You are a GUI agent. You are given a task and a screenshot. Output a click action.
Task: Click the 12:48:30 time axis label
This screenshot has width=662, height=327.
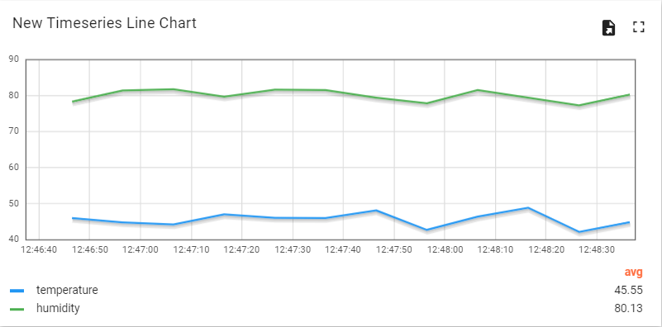(x=597, y=249)
